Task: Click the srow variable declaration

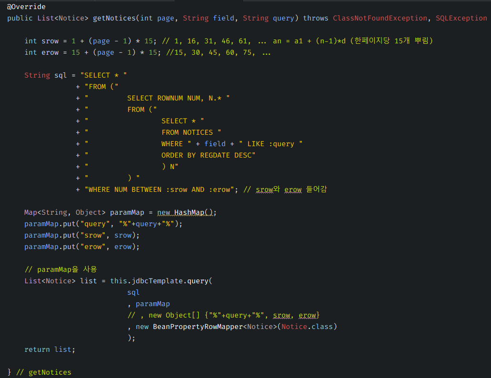Action: 50,41
